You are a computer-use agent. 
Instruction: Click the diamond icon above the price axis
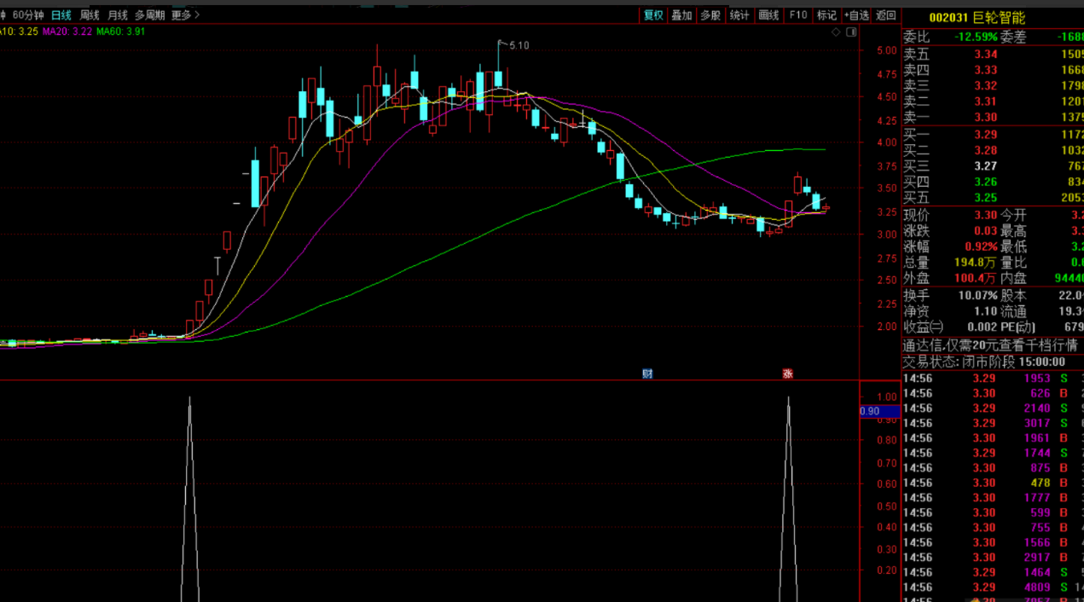pyautogui.click(x=837, y=32)
